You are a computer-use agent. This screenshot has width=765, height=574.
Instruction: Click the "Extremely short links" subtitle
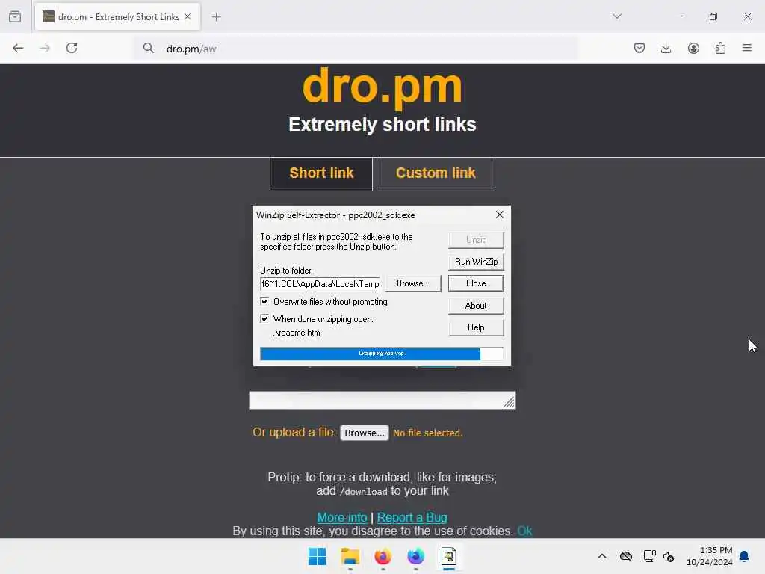click(x=382, y=125)
